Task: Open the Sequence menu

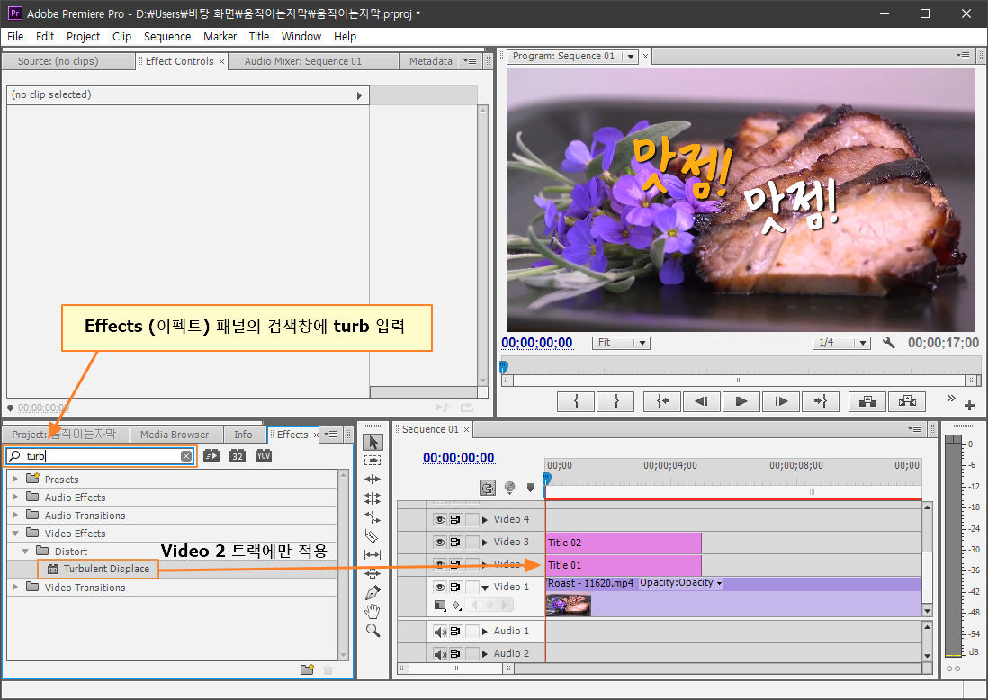Action: click(x=167, y=37)
